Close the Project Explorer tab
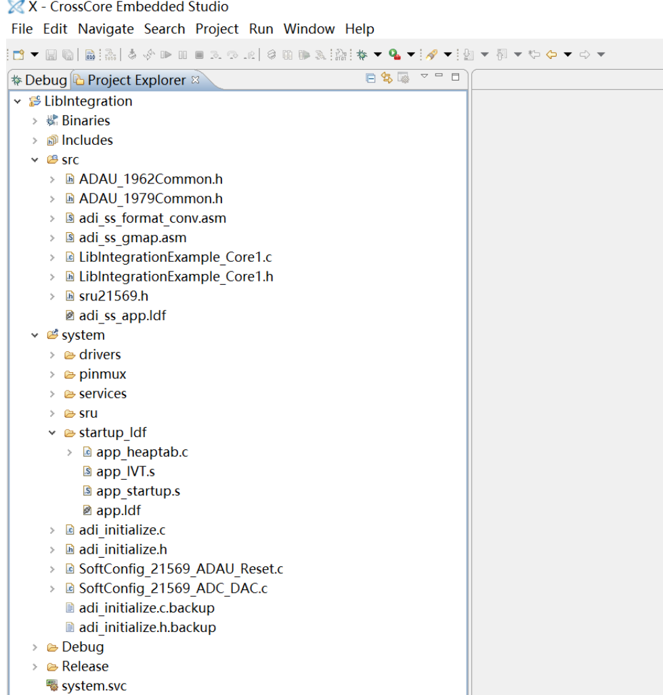 (195, 80)
